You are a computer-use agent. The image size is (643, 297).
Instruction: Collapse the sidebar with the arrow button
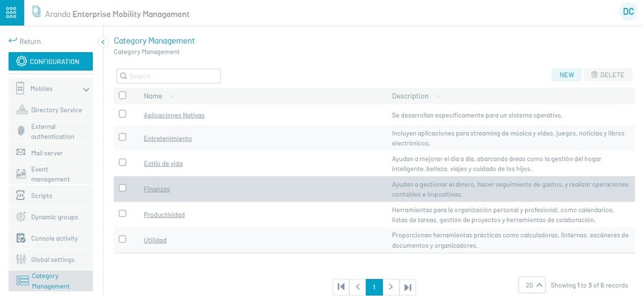pos(103,42)
